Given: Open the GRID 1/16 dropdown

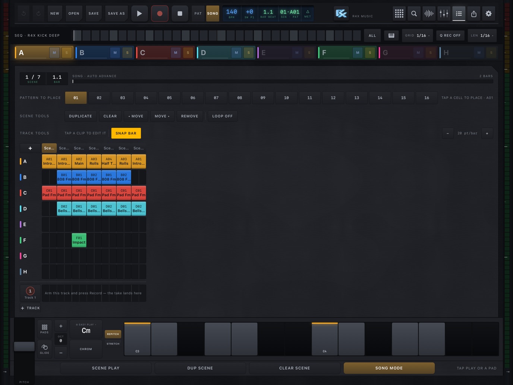Looking at the screenshot, I should click(418, 35).
